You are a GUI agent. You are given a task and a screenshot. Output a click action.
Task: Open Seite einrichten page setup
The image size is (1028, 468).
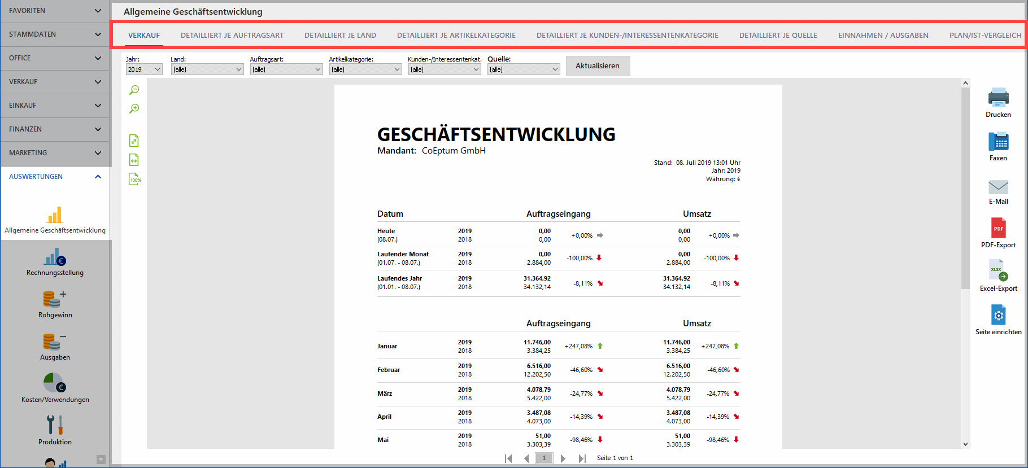pyautogui.click(x=998, y=320)
